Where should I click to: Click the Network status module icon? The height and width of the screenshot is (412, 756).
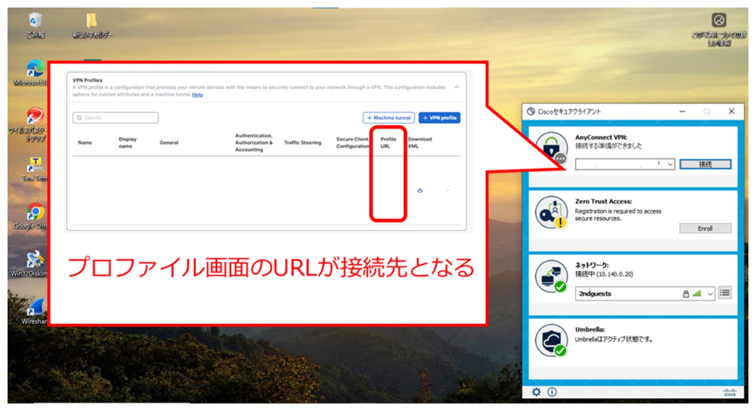(552, 276)
